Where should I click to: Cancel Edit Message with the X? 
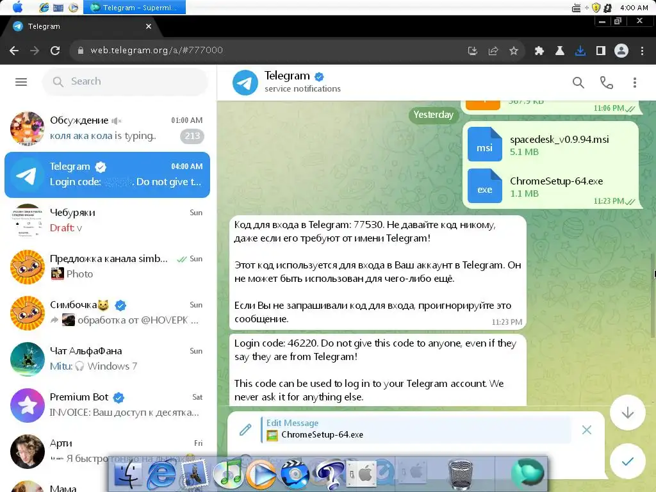click(587, 430)
